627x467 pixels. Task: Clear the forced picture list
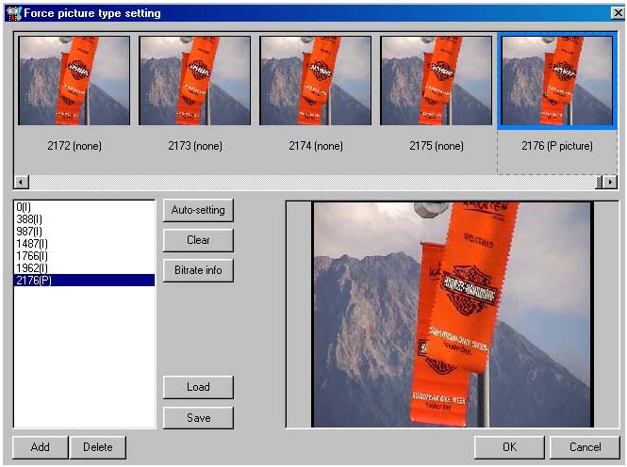[x=198, y=240]
